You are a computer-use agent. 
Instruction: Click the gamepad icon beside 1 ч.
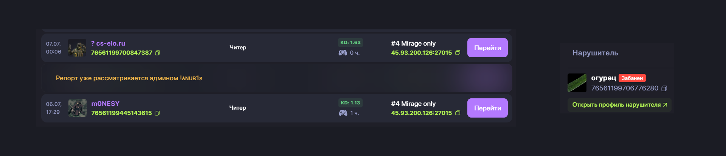pos(343,113)
